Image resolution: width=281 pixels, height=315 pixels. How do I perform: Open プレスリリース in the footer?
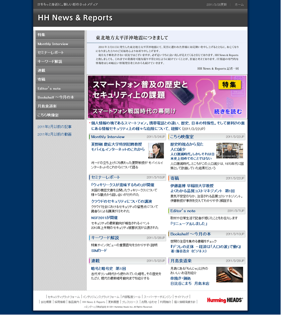[130, 302]
